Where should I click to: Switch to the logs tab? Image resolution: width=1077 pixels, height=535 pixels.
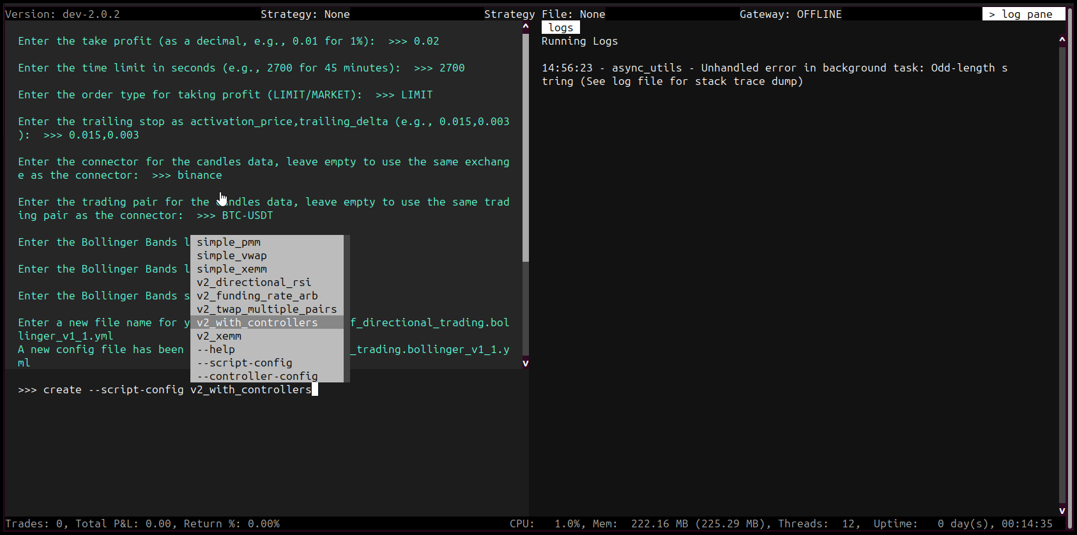(x=560, y=27)
